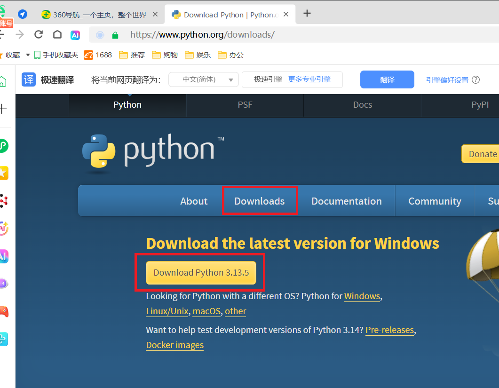Viewport: 499px width, 388px height.
Task: Follow the other OS link
Action: click(236, 311)
